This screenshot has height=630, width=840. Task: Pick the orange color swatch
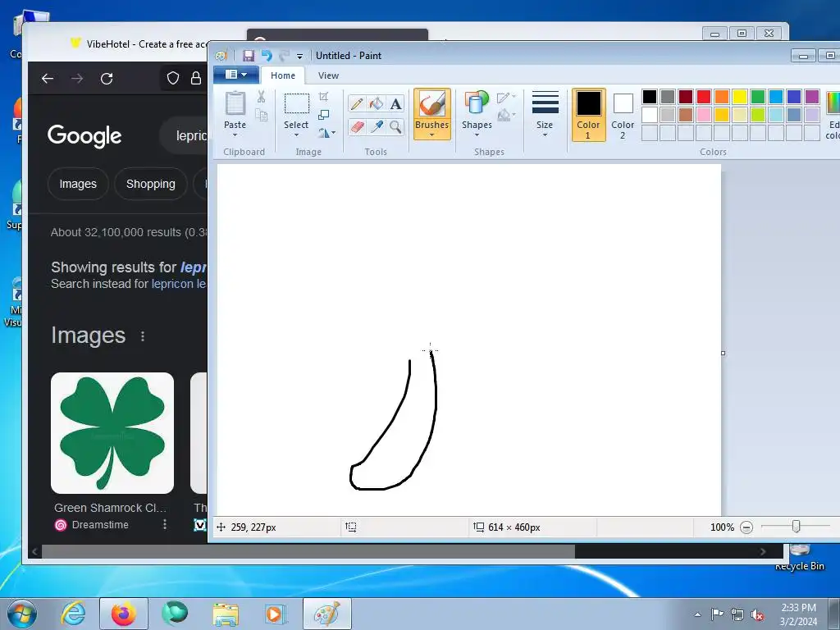coord(722,97)
